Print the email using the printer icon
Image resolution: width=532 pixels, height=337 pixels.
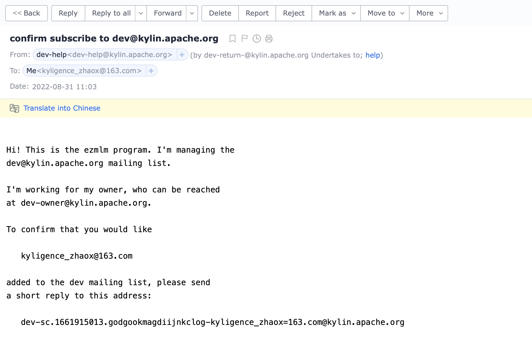tap(269, 39)
